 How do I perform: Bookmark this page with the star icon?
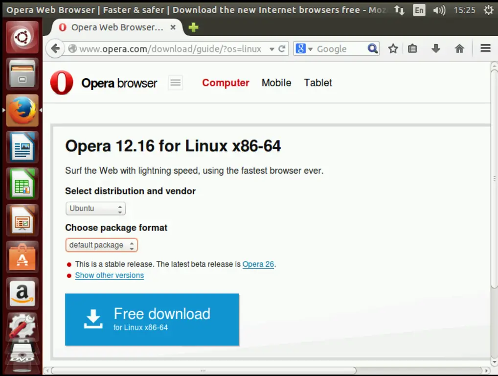pyautogui.click(x=393, y=48)
